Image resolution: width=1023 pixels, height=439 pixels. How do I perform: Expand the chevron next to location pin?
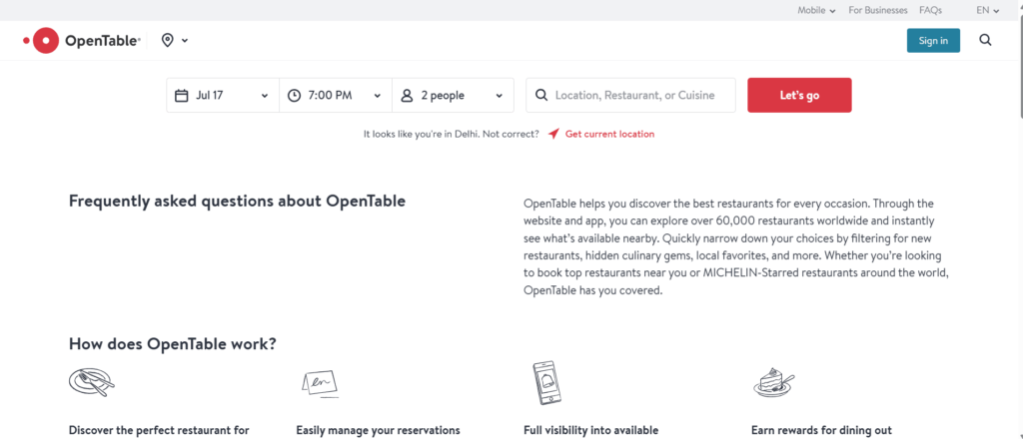click(185, 40)
